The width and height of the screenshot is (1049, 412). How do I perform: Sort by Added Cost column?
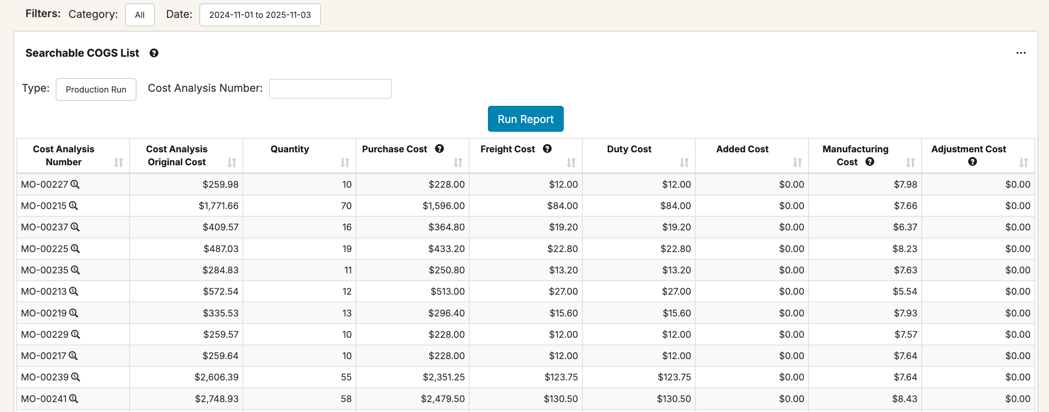[797, 163]
